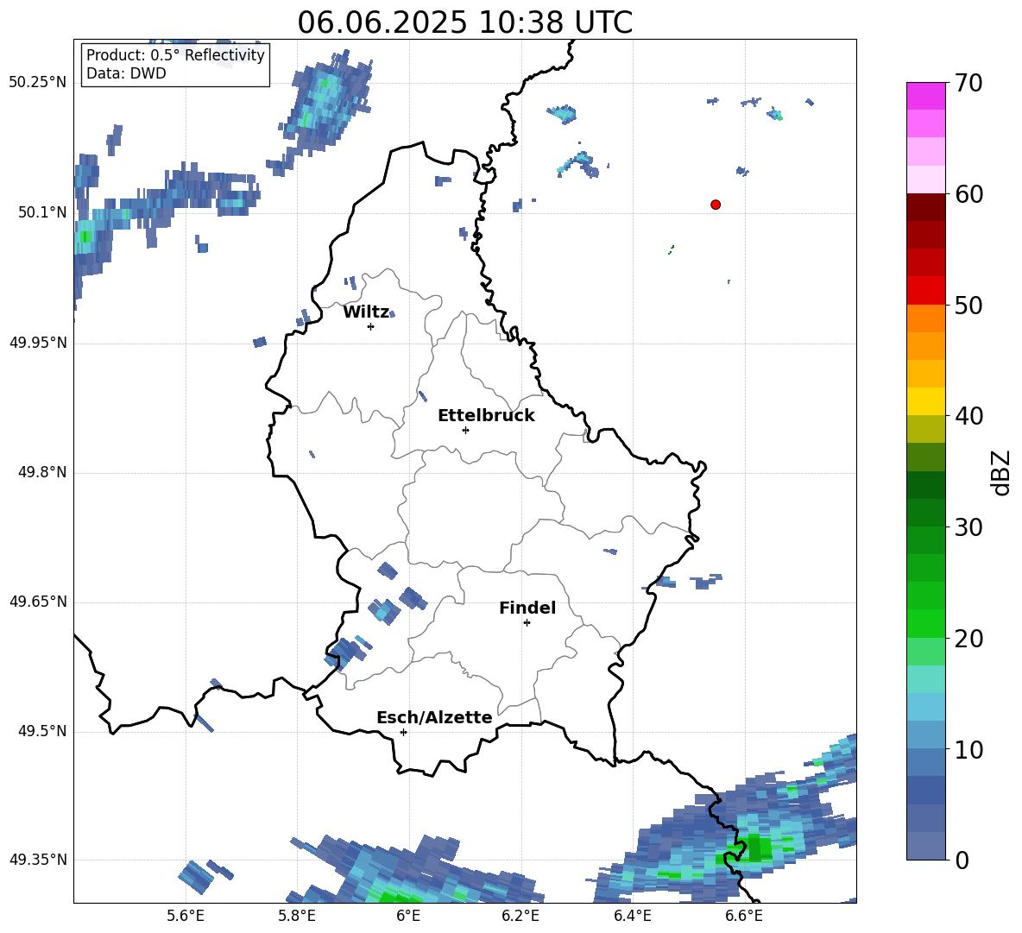The image size is (1022, 933).
Task: Click the 6.6°E longitude label
Action: [744, 917]
